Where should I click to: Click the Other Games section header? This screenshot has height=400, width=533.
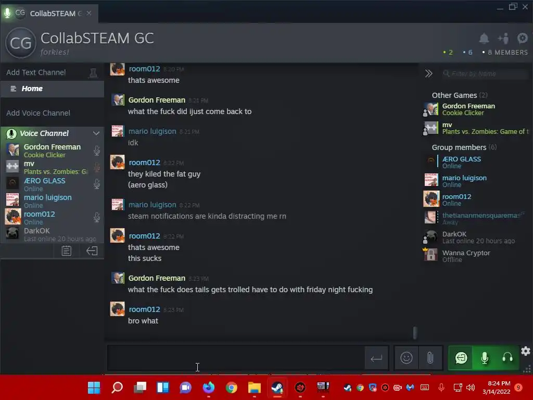(460, 95)
